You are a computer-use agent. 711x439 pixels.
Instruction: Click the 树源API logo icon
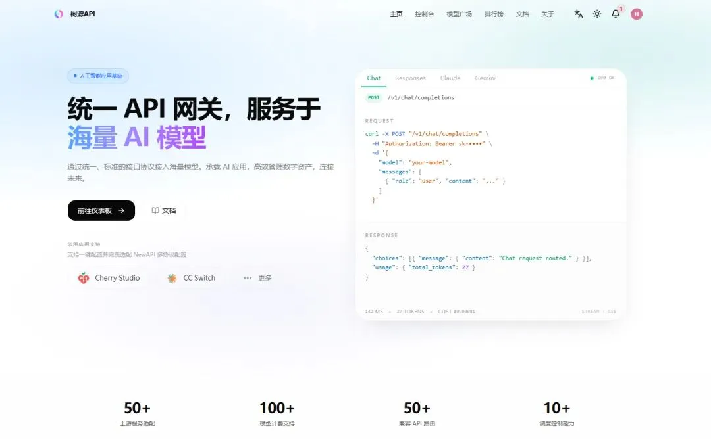(x=59, y=14)
